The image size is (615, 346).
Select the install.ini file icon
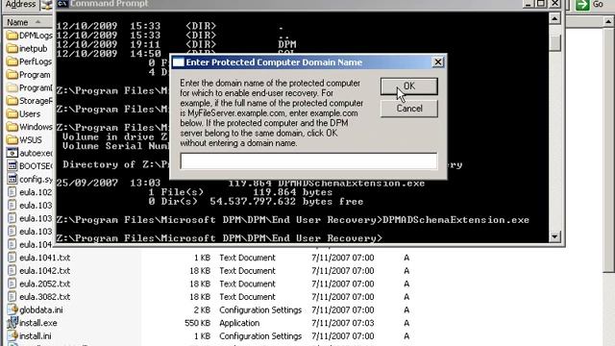pyautogui.click(x=12, y=335)
